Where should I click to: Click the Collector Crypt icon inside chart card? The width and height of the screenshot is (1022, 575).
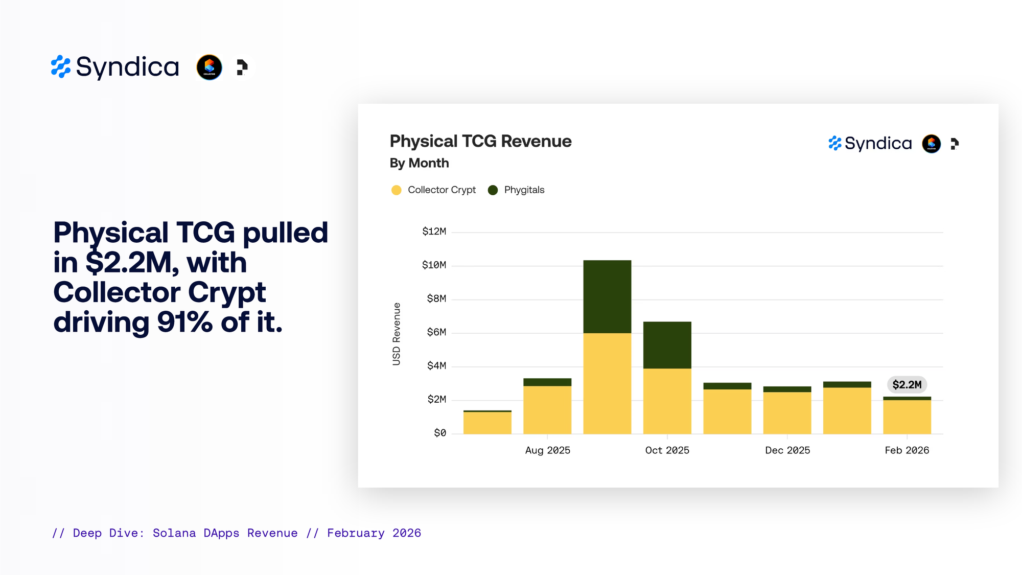tap(931, 144)
